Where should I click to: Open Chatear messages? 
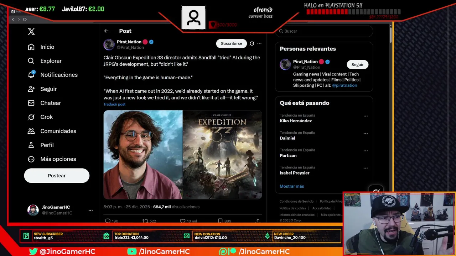point(44,103)
